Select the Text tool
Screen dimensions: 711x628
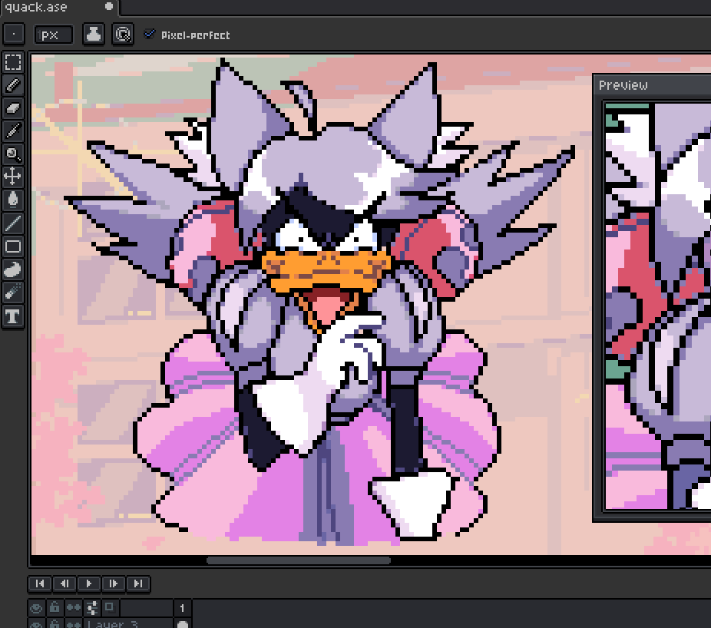(x=13, y=316)
